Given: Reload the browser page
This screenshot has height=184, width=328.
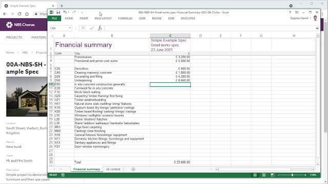Looking at the screenshot, I should pyautogui.click(x=19, y=14).
